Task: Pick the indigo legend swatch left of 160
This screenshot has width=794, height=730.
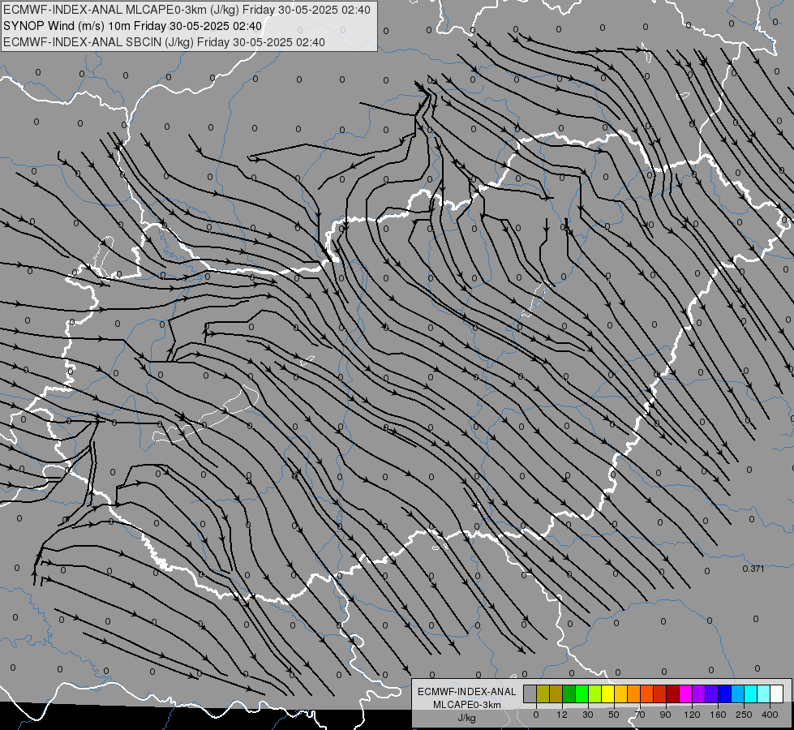Action: [712, 693]
